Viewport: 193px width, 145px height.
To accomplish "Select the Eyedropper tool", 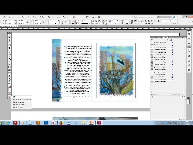I will 9,78.
